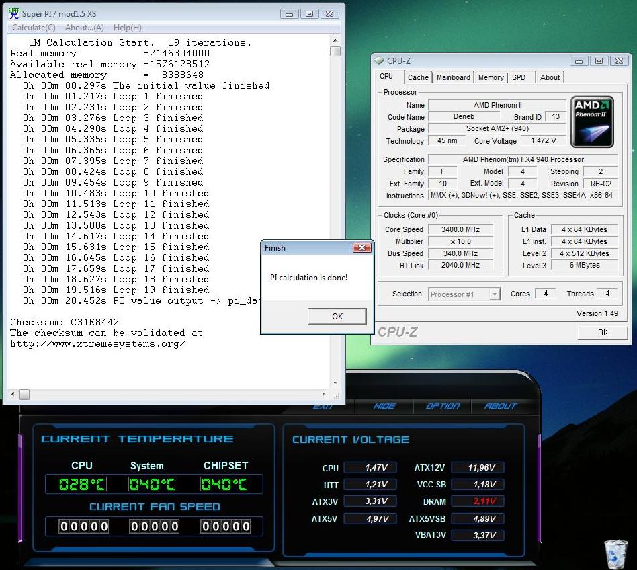Close the Finish dialog with the red X
The image size is (637, 570).
pyautogui.click(x=362, y=247)
